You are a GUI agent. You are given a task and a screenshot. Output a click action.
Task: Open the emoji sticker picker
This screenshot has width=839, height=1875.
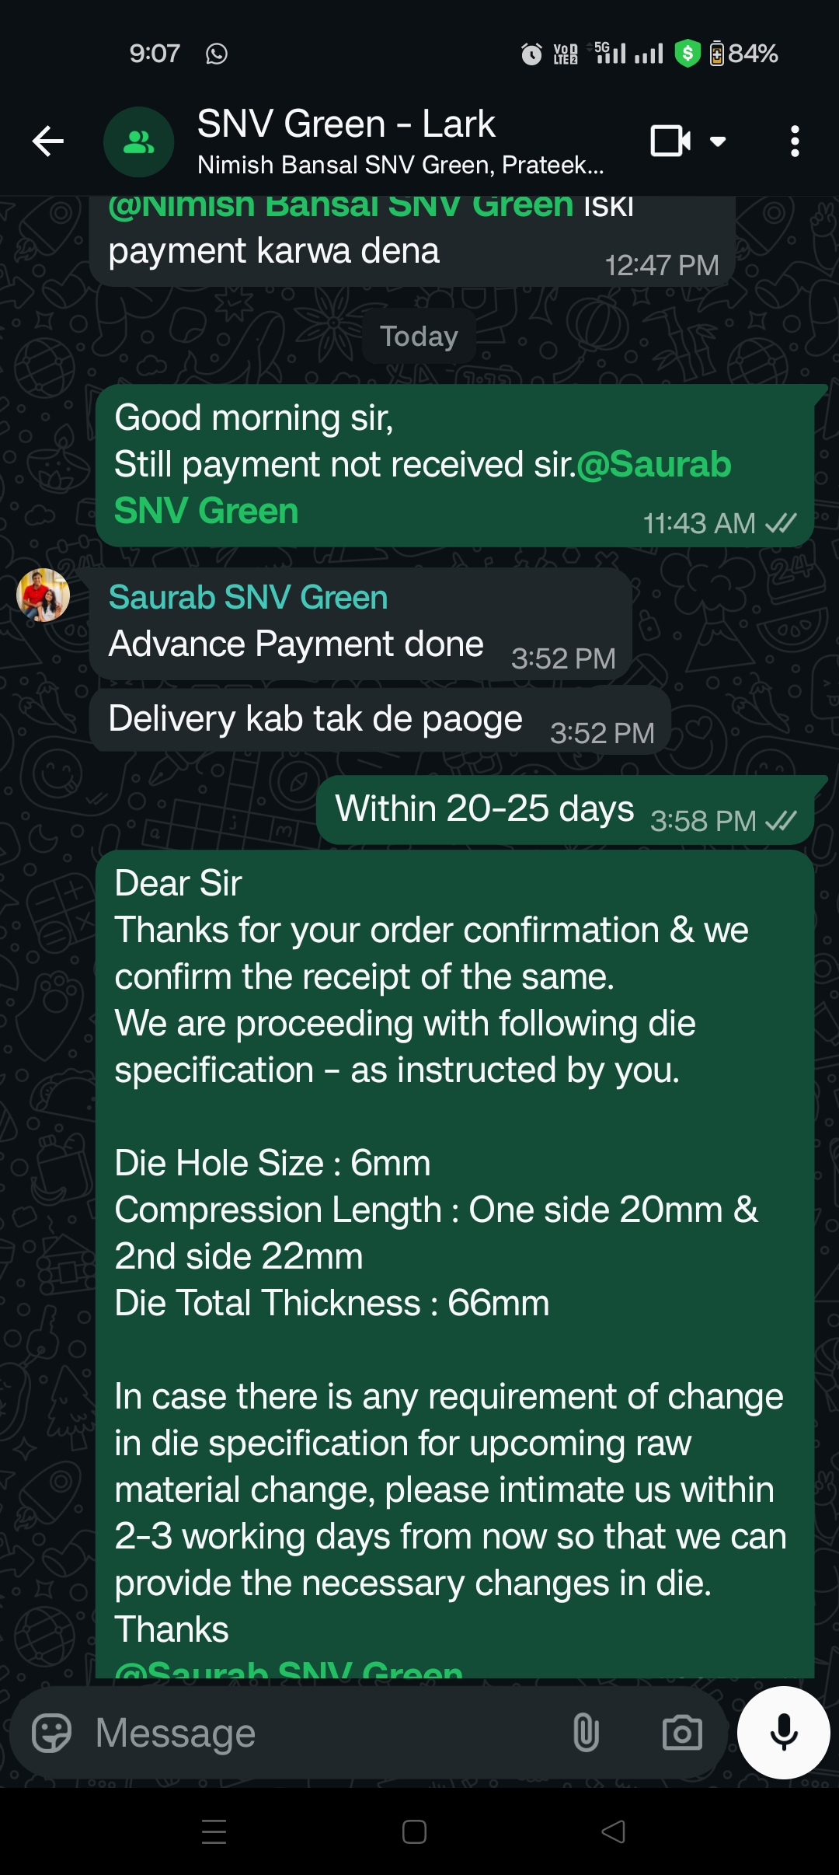point(51,1733)
